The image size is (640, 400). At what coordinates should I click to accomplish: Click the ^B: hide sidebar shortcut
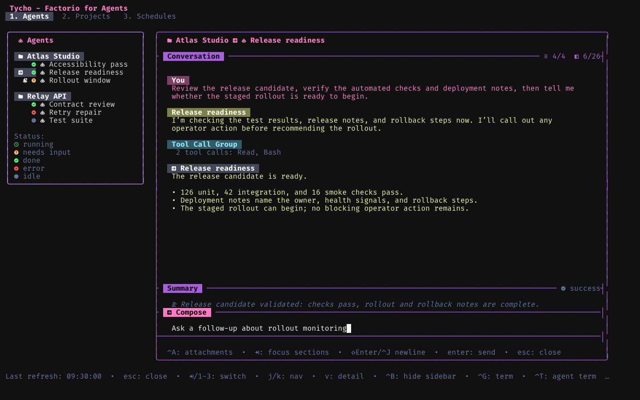(421, 376)
